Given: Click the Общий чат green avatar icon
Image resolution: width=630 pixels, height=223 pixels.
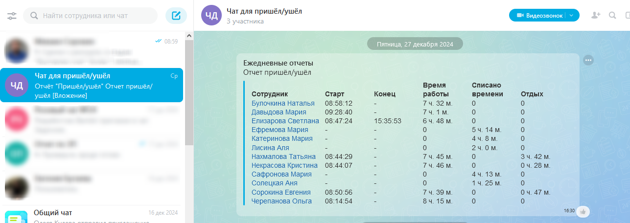Looking at the screenshot, I should [x=16, y=217].
